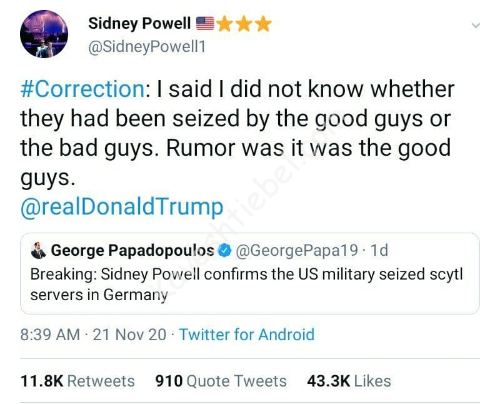Open the @SidneyPowell1 handle

(x=147, y=47)
